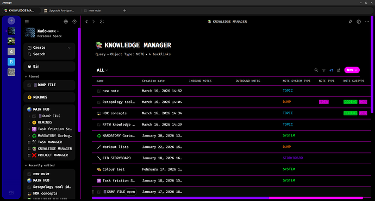Click the palette icon of the Colour test row
Image resolution: width=375 pixels, height=201 pixels.
[99, 170]
